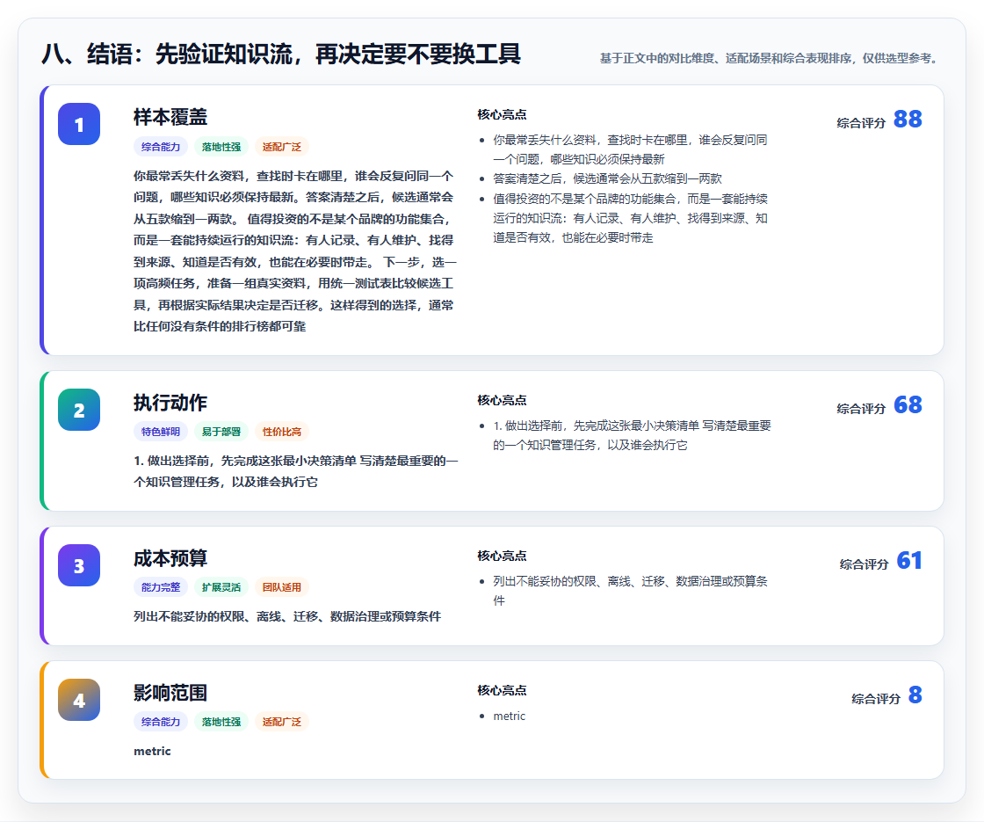Click the rank 4 number badge
Viewport: 984px width, 822px height.
pos(79,700)
